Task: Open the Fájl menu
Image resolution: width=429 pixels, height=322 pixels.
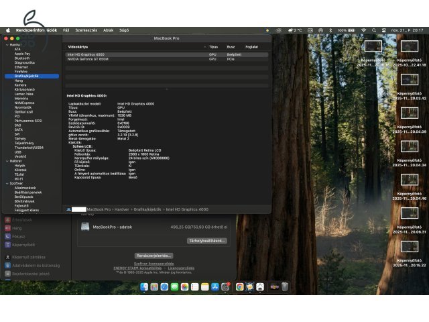Action: pyautogui.click(x=66, y=30)
